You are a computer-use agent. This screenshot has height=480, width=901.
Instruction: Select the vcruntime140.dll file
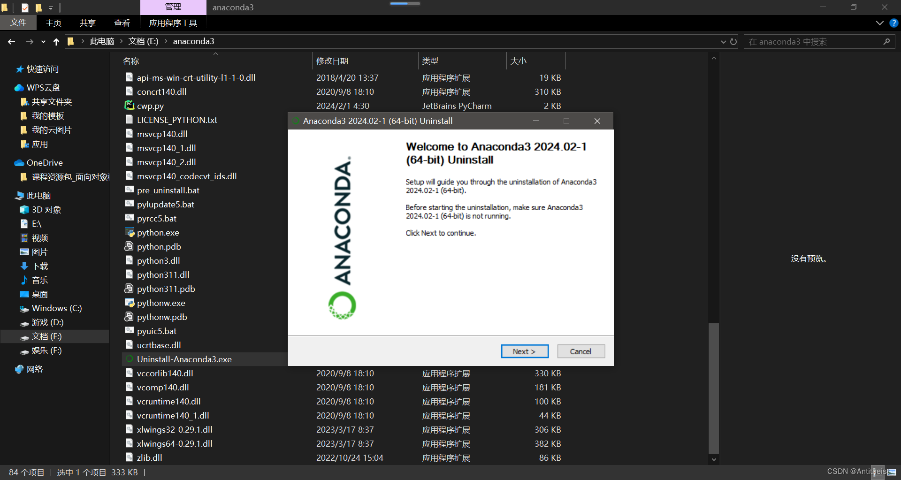click(168, 401)
